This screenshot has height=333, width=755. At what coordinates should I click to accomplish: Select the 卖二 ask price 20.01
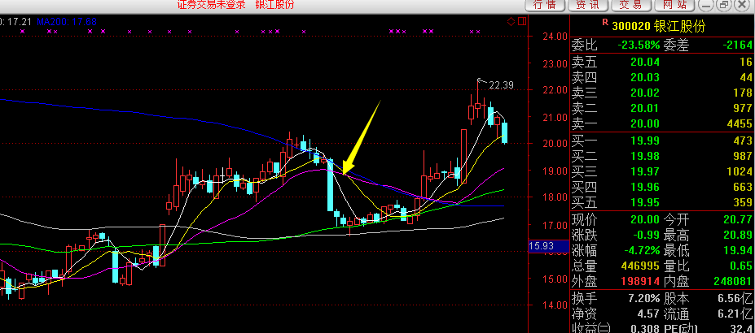[645, 108]
